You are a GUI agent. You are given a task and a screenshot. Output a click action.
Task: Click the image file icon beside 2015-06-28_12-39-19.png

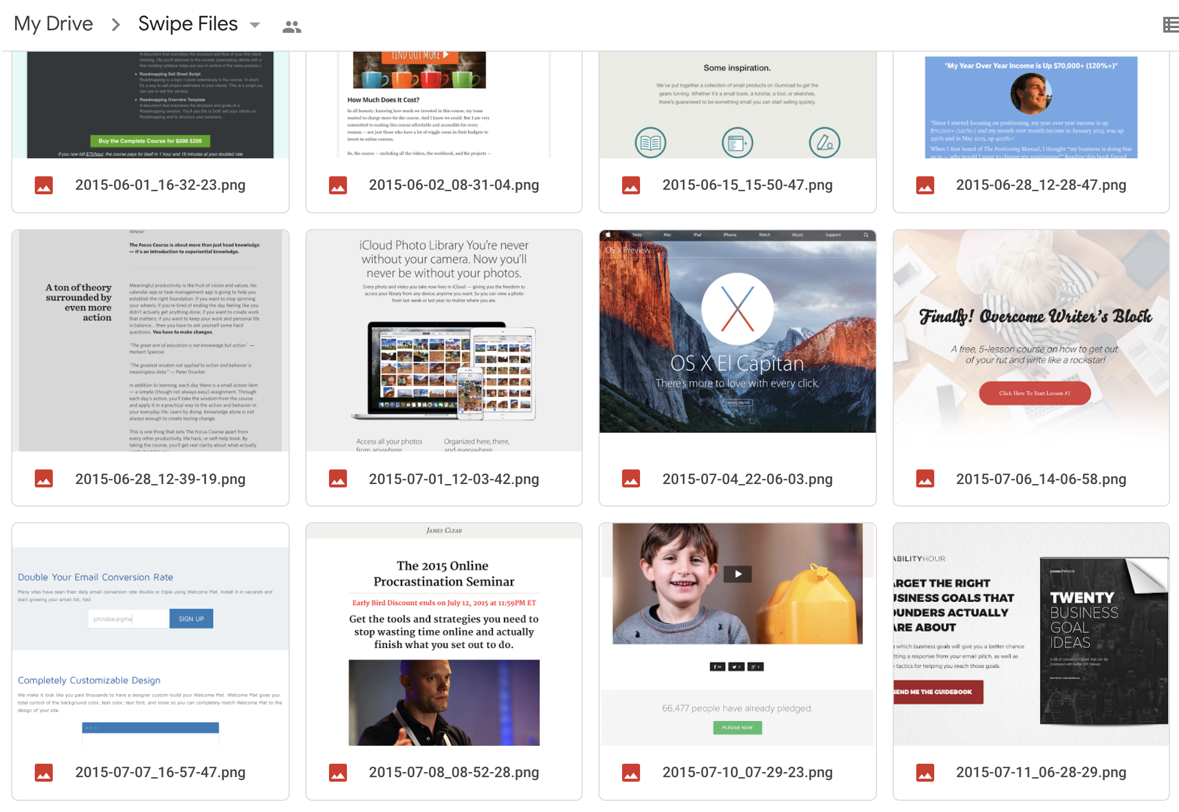click(44, 478)
